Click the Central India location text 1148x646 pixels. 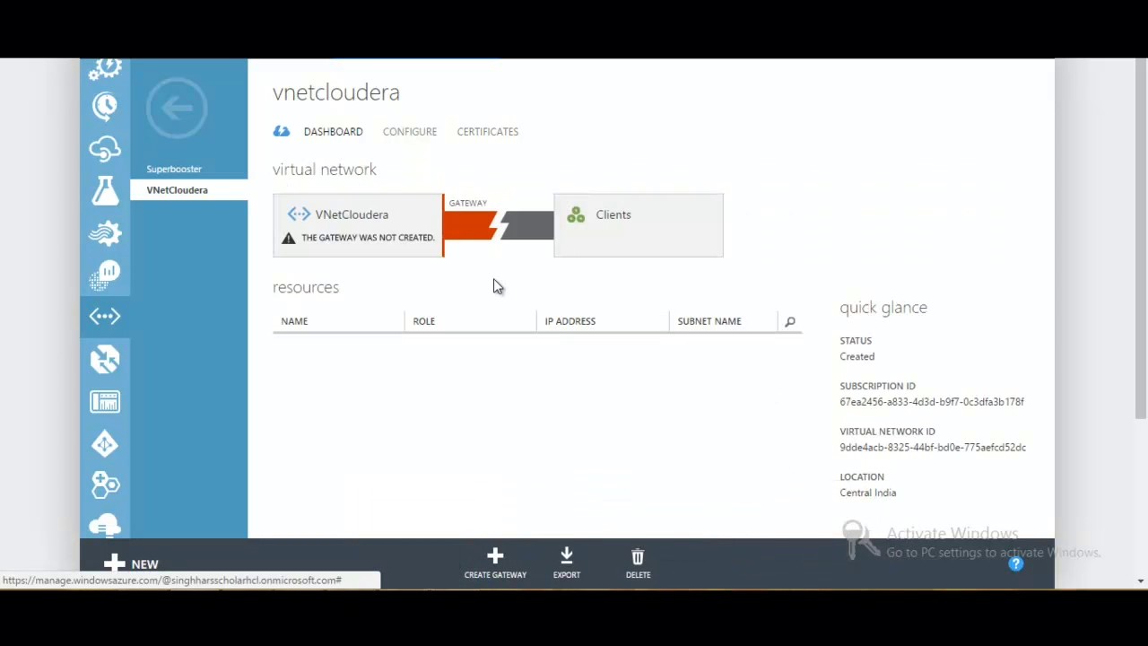[x=867, y=493]
